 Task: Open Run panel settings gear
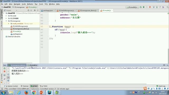tap(164, 65)
